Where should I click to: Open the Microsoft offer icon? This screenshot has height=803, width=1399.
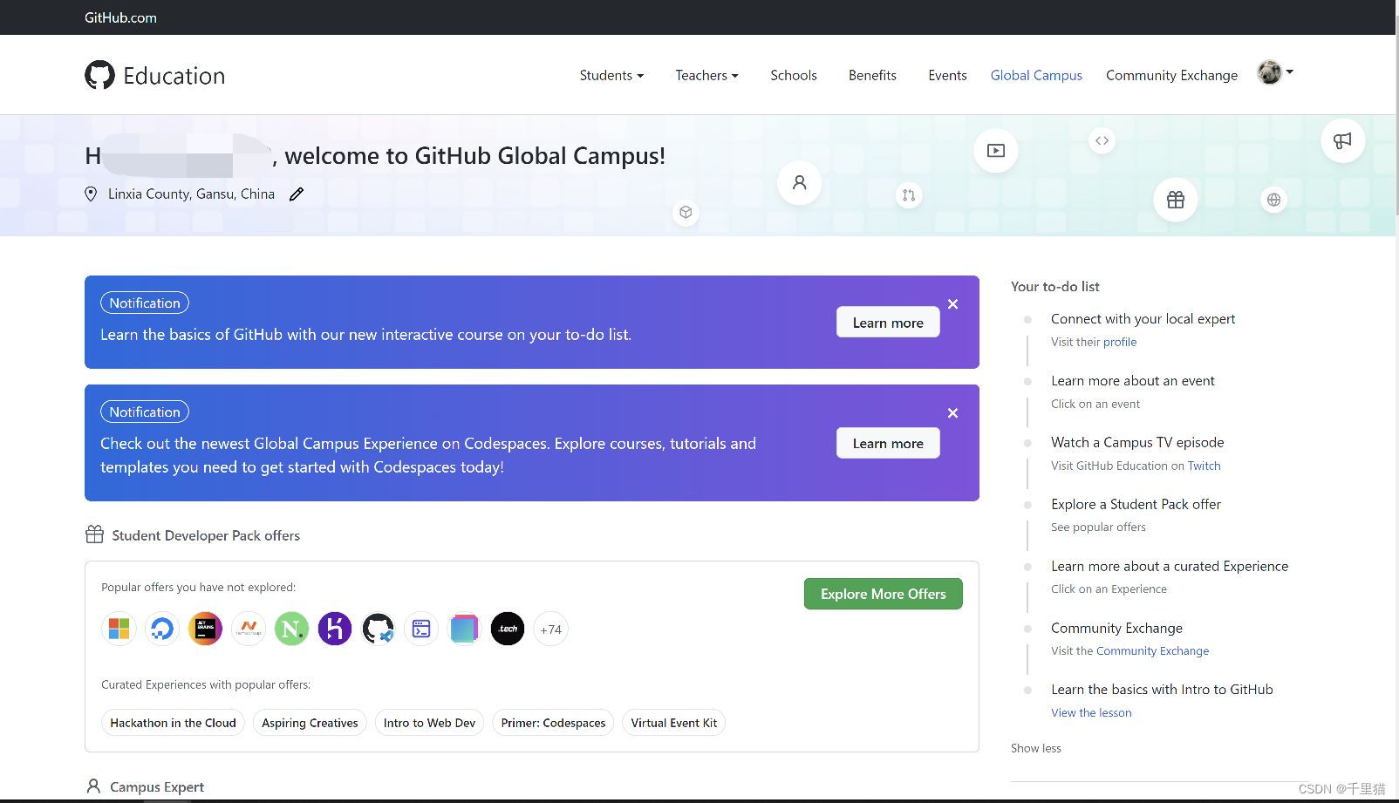tap(119, 629)
